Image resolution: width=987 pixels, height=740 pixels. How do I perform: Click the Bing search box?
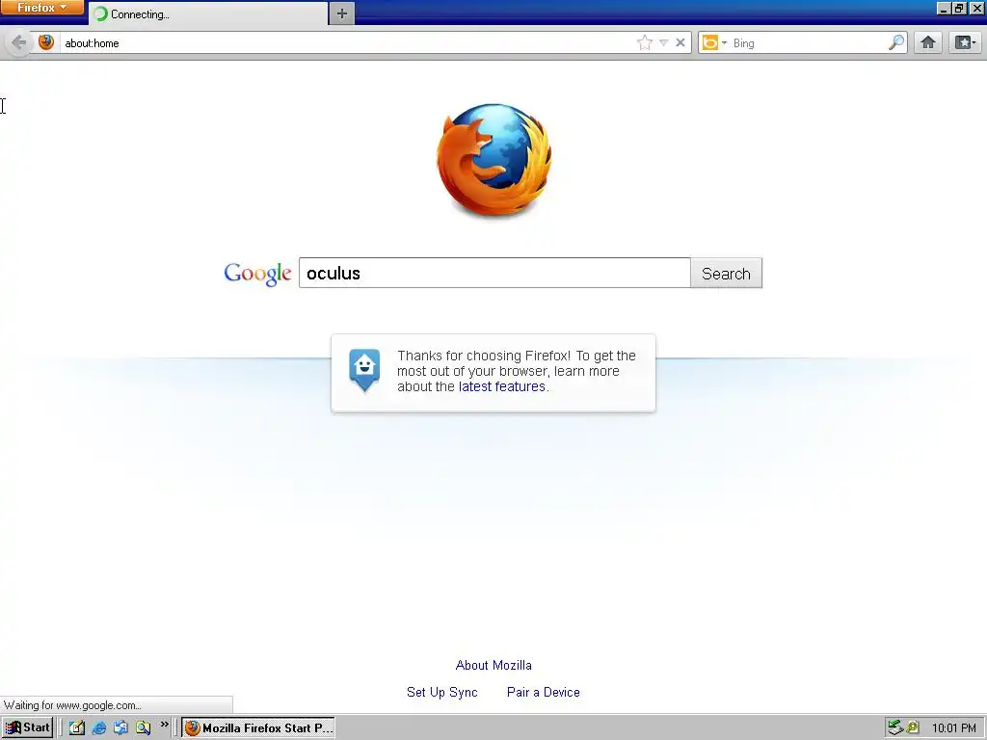tap(809, 42)
